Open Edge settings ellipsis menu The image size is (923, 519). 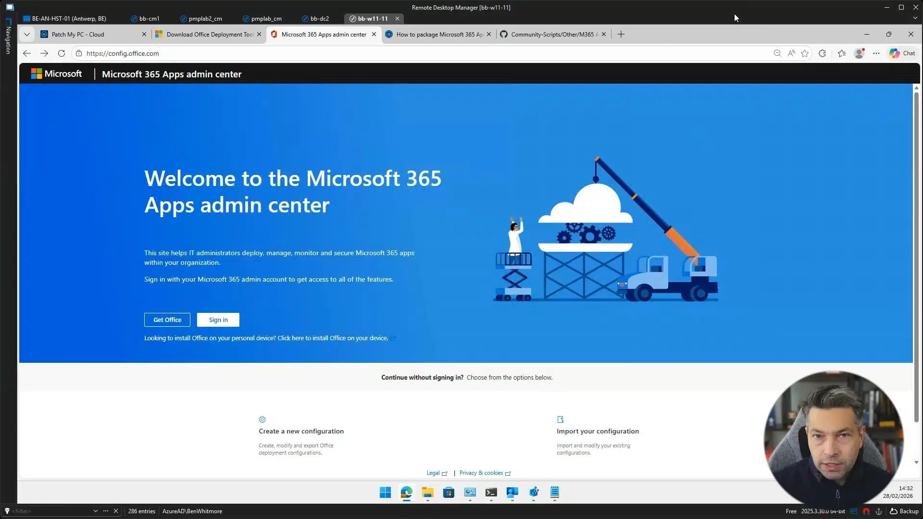(x=876, y=53)
